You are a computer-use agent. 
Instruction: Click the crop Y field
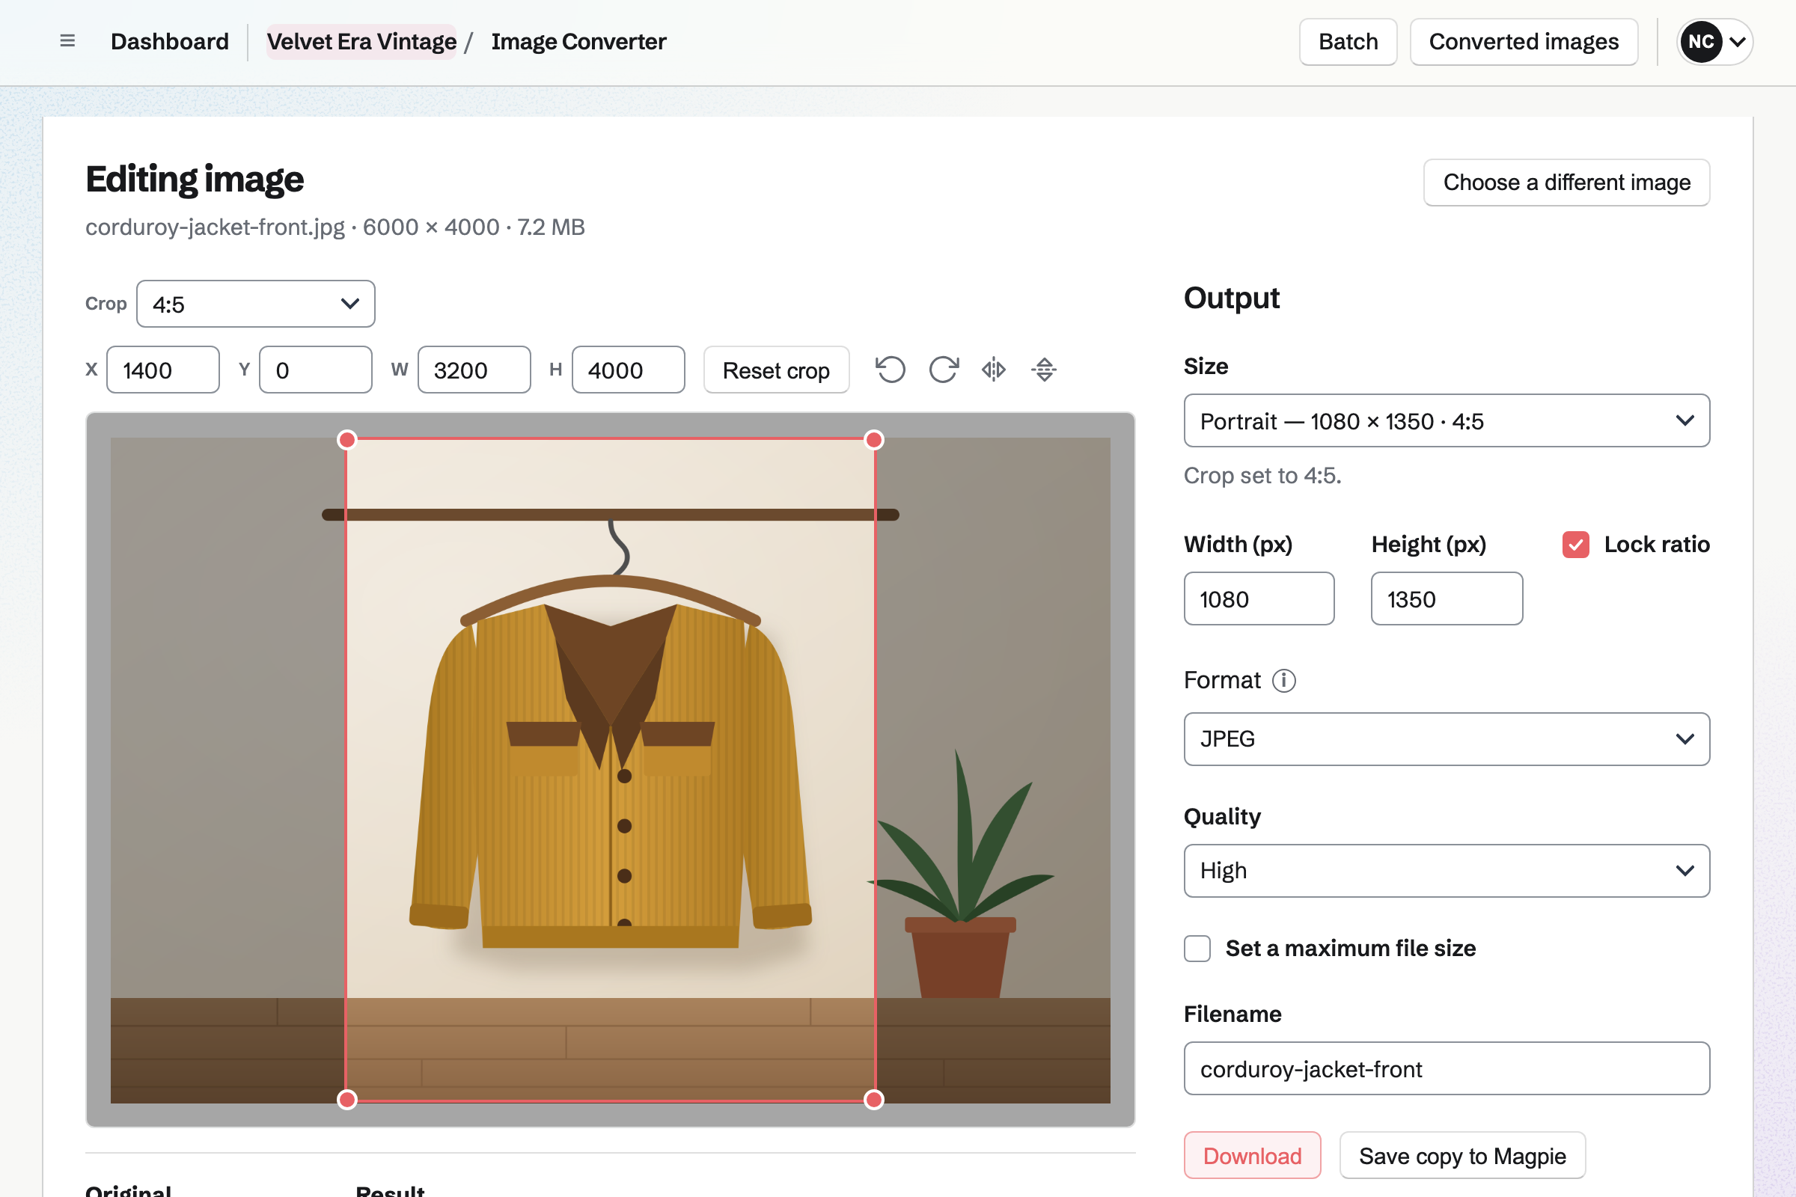[x=315, y=370]
